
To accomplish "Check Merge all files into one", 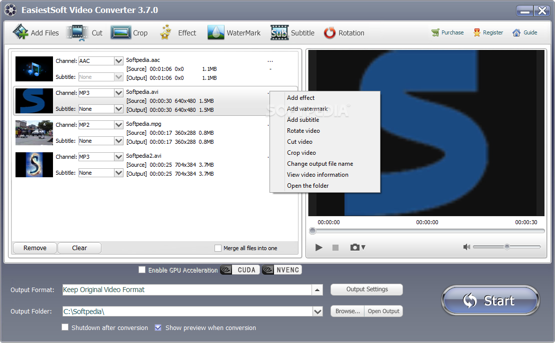I will [x=218, y=248].
